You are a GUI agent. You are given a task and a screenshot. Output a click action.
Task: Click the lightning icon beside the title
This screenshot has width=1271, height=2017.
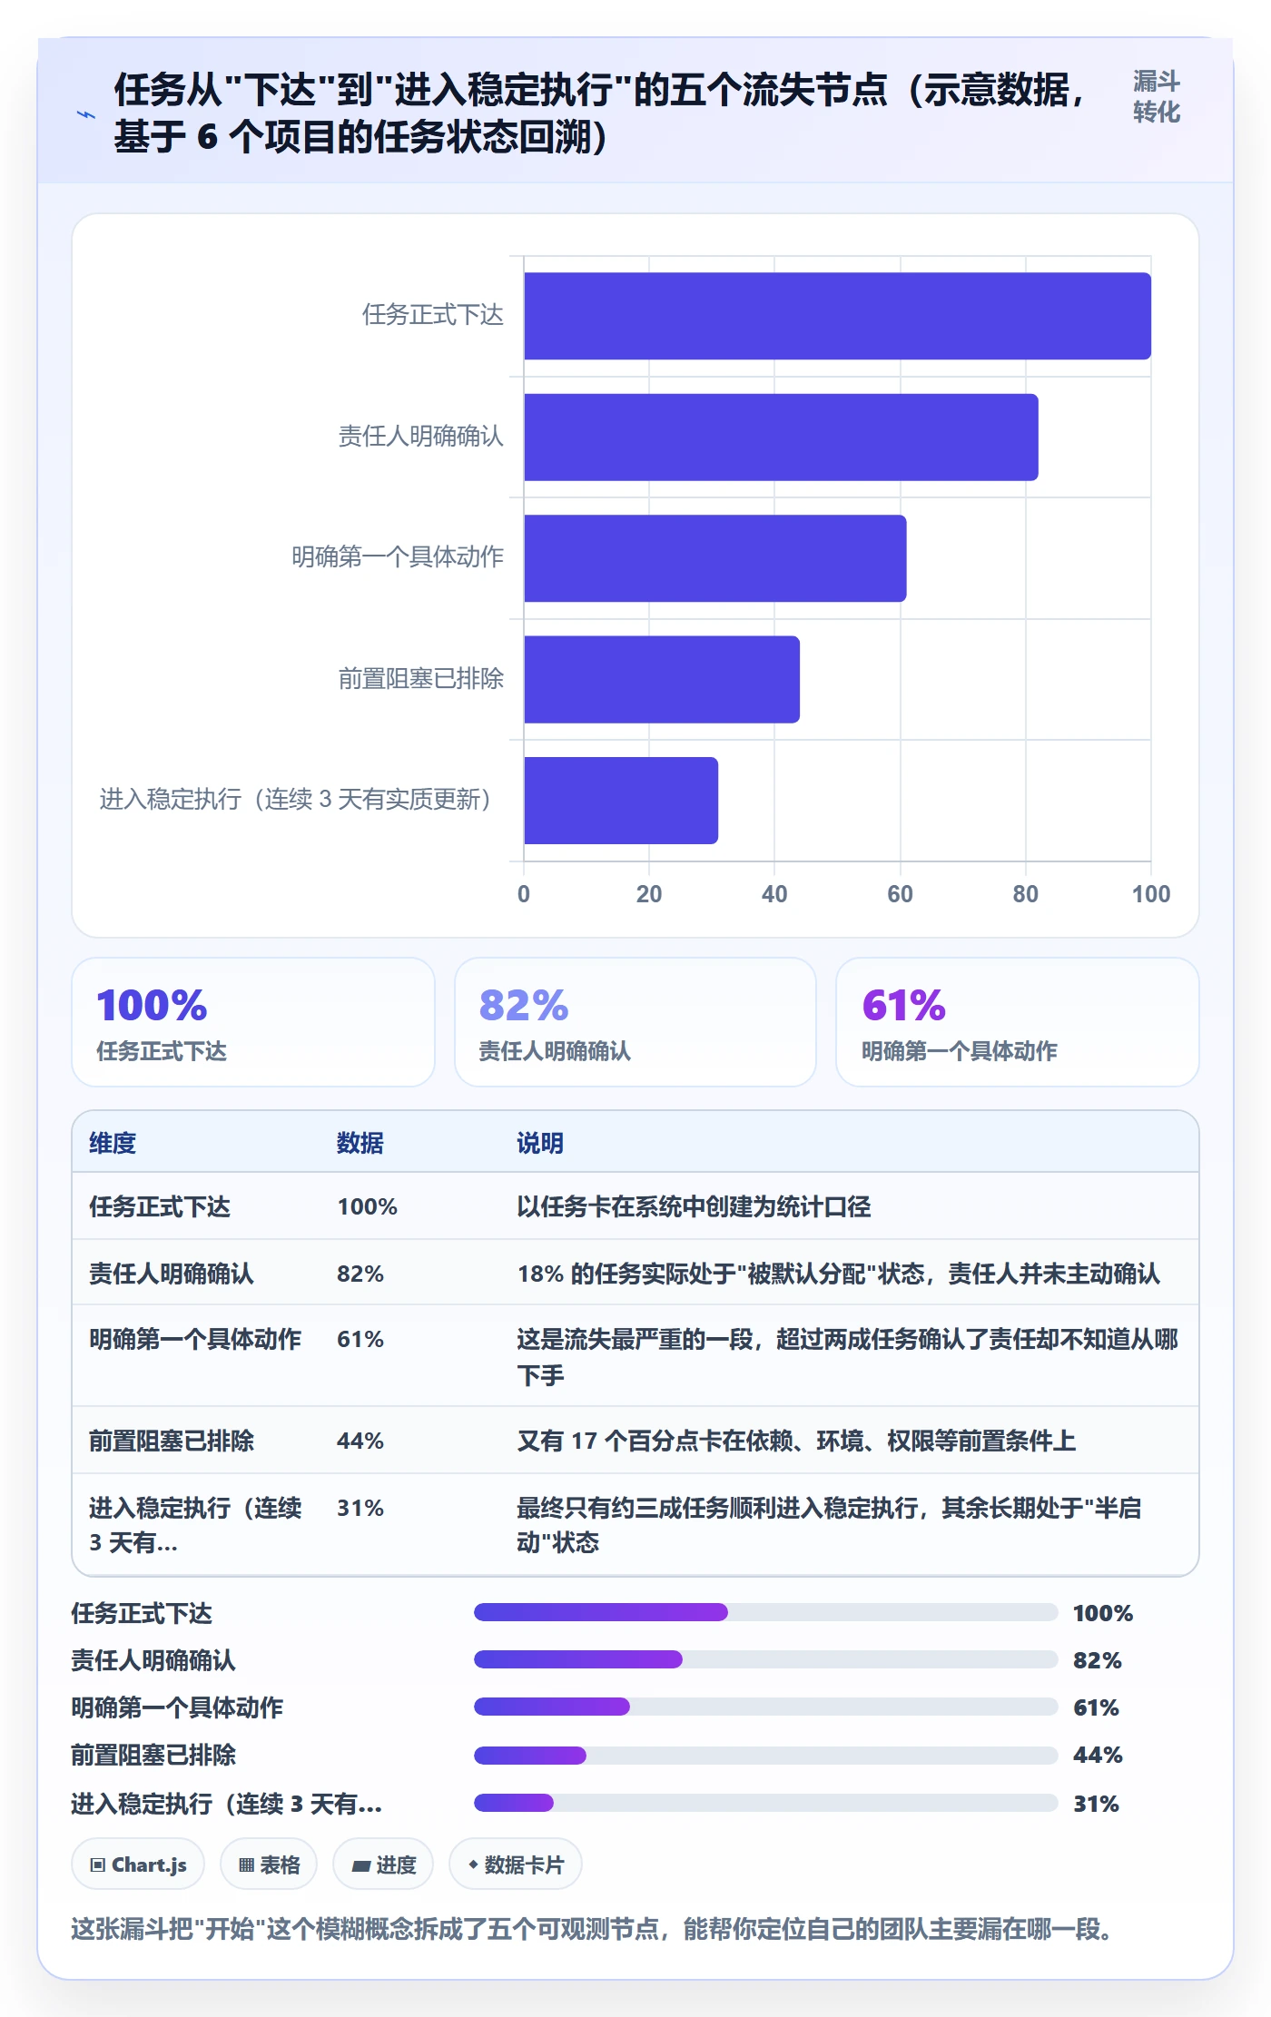point(86,114)
